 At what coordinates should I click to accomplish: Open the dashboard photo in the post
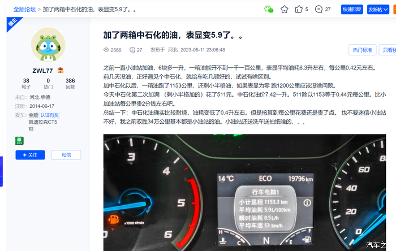244,192
